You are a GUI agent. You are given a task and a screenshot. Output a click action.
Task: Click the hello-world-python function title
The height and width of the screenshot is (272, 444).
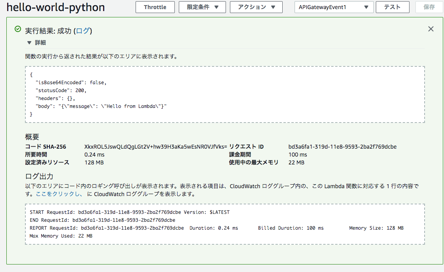(x=55, y=7)
